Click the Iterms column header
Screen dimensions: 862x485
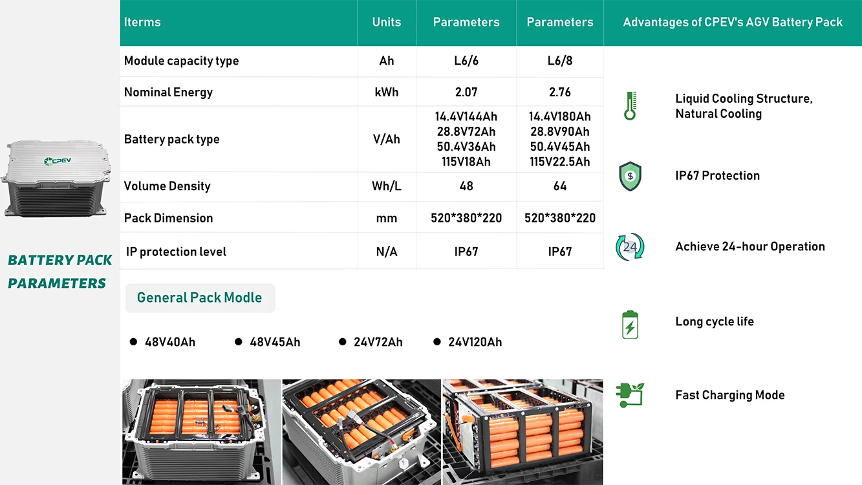pyautogui.click(x=142, y=22)
